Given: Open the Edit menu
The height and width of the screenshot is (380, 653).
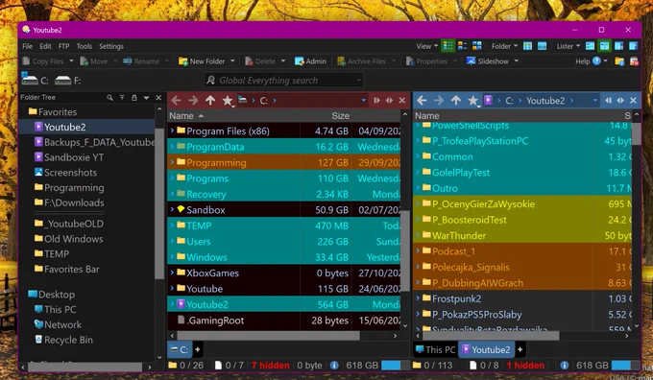Looking at the screenshot, I should pos(45,46).
